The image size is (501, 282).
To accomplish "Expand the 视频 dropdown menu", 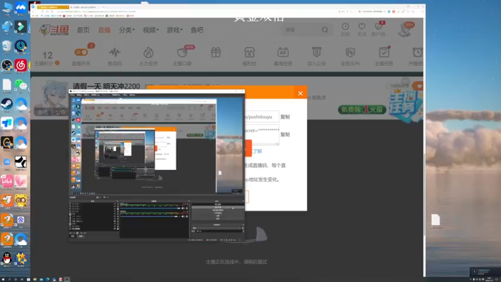I will (x=150, y=30).
